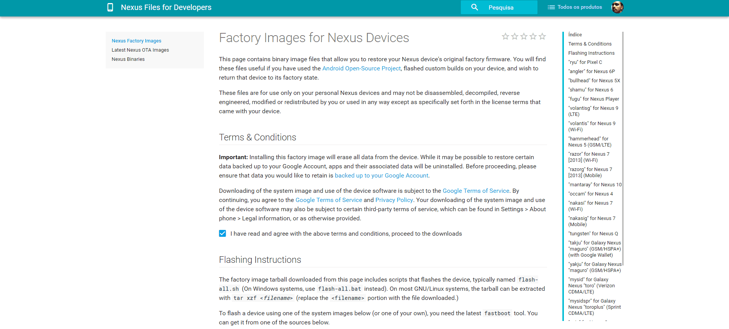Go to "mysid" for Galaxy Nexus toro
The height and width of the screenshot is (329, 729).
click(x=591, y=286)
